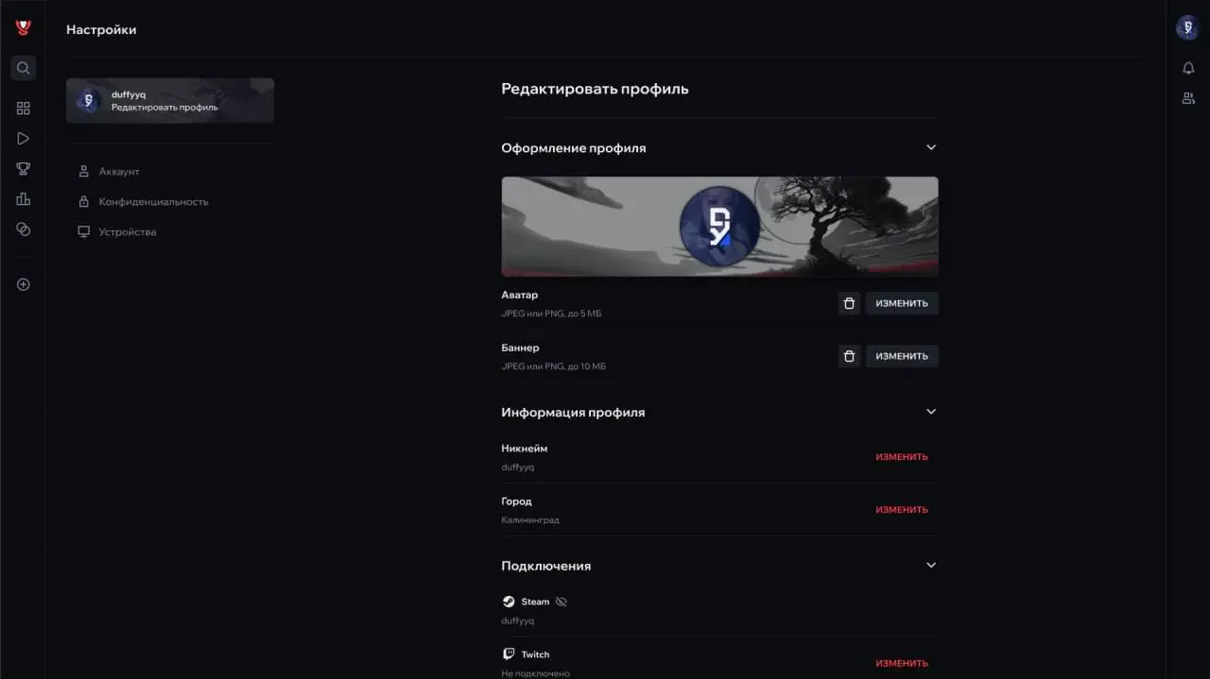This screenshot has height=679, width=1210.
Task: Click the duffyyq value under Steam
Action: (518, 621)
